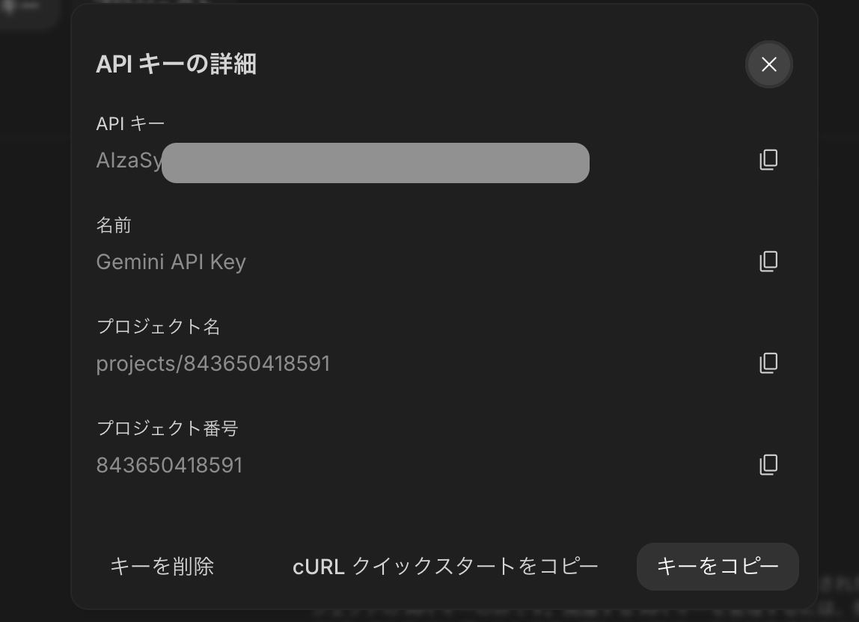The width and height of the screenshot is (859, 622).
Task: Click the standalone 843650418591 project number value
Action: (170, 466)
